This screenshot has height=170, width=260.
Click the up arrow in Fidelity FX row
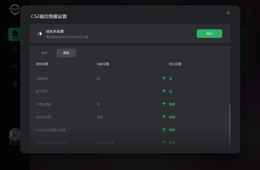pyautogui.click(x=164, y=130)
